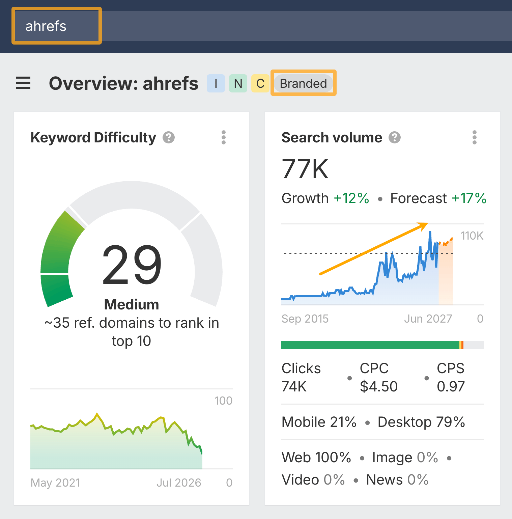The image size is (512, 519).
Task: Click the 77K search volume value
Action: pyautogui.click(x=305, y=169)
